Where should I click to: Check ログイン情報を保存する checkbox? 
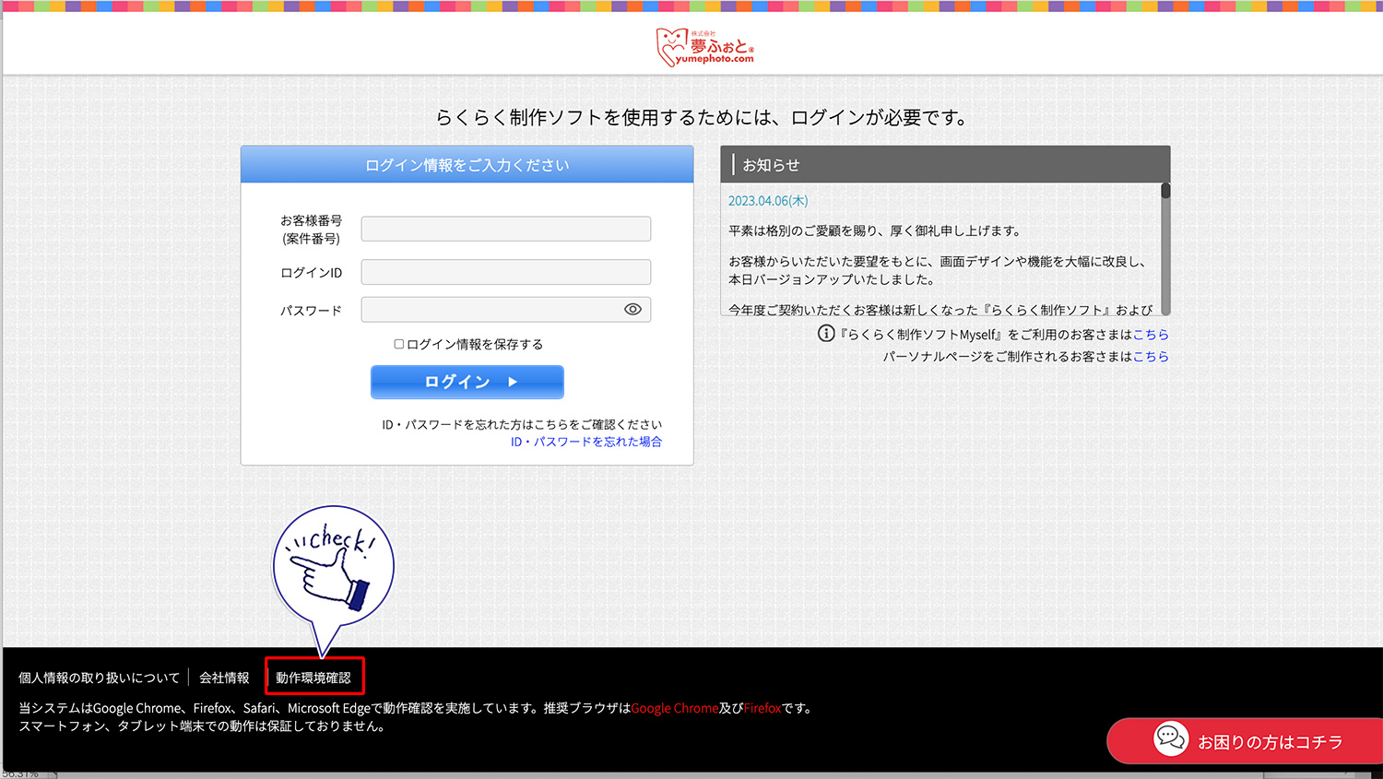click(399, 344)
